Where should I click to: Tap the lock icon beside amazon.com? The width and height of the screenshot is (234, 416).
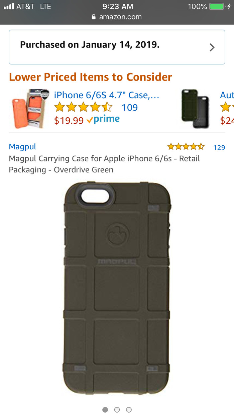click(94, 17)
